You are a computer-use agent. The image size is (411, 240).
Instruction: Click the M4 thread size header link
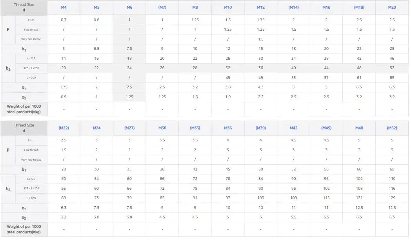point(64,7)
